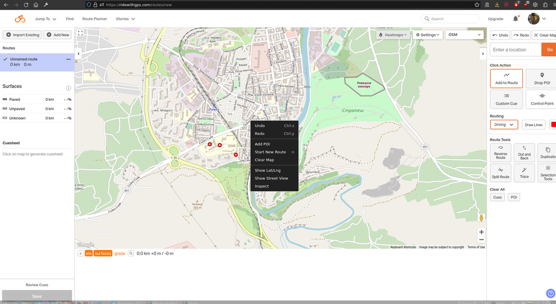Enable Drop POI click action
Image resolution: width=556 pixels, height=304 pixels.
point(541,78)
